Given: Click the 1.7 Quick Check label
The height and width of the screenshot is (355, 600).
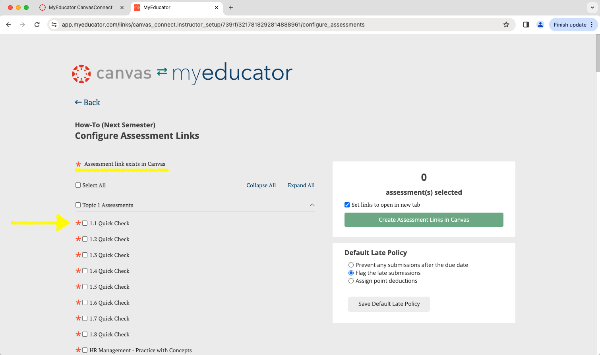Looking at the screenshot, I should point(110,319).
